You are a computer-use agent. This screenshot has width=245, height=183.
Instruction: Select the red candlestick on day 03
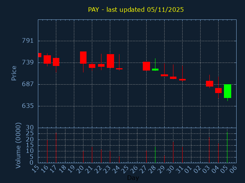pos(209,83)
